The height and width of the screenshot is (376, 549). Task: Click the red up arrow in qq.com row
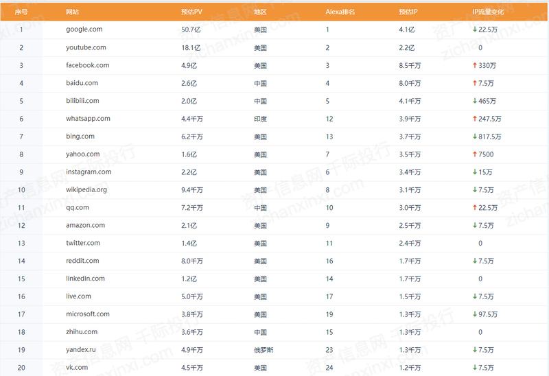tap(474, 208)
